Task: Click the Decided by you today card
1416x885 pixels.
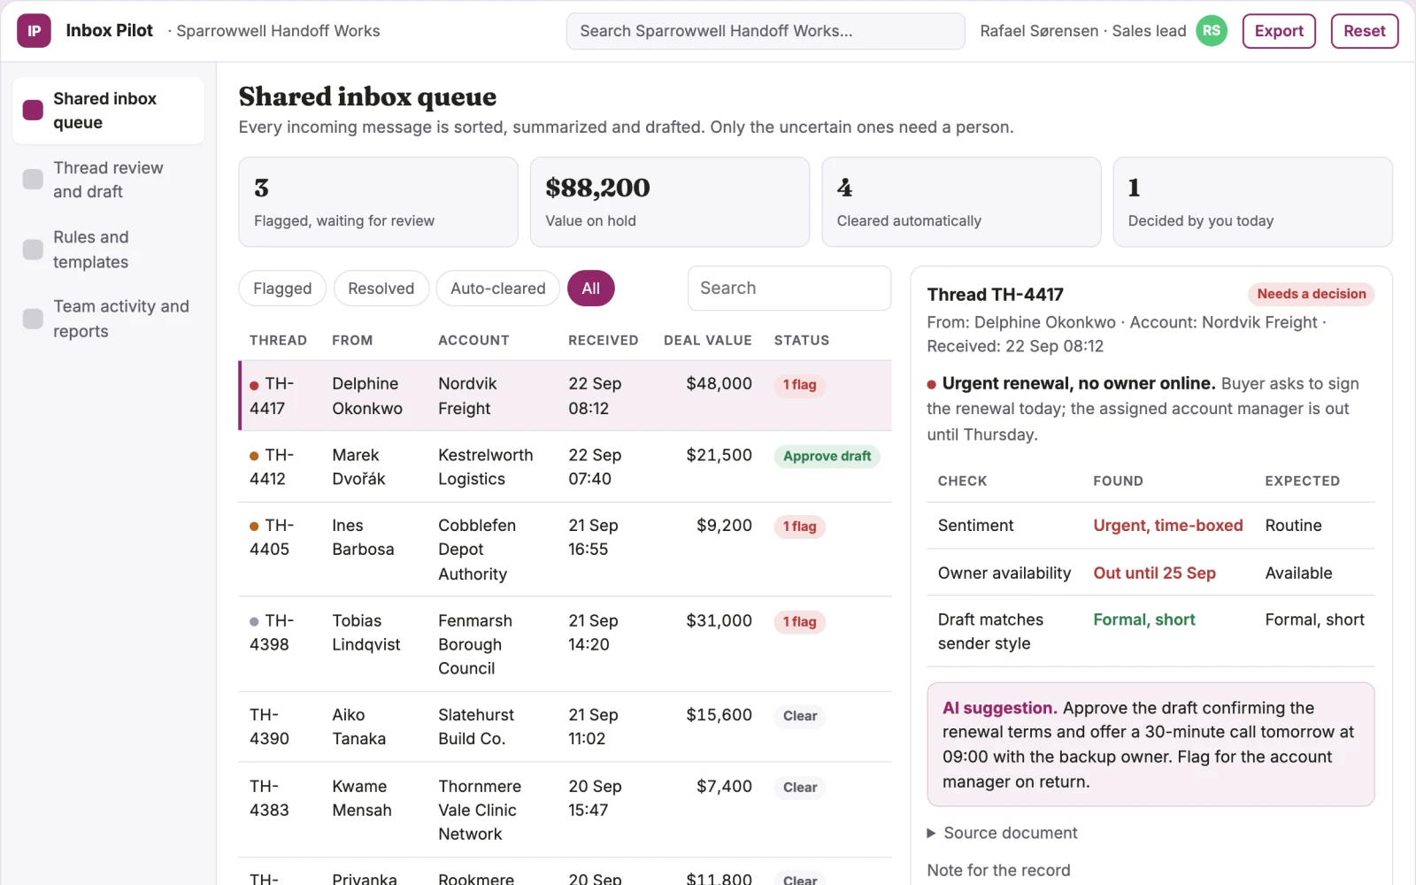Action: tap(1253, 202)
